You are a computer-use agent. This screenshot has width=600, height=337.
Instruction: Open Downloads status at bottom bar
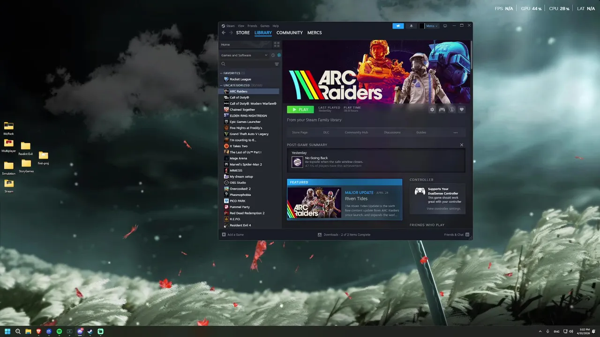(344, 234)
